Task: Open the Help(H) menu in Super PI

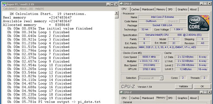Action: point(39,9)
